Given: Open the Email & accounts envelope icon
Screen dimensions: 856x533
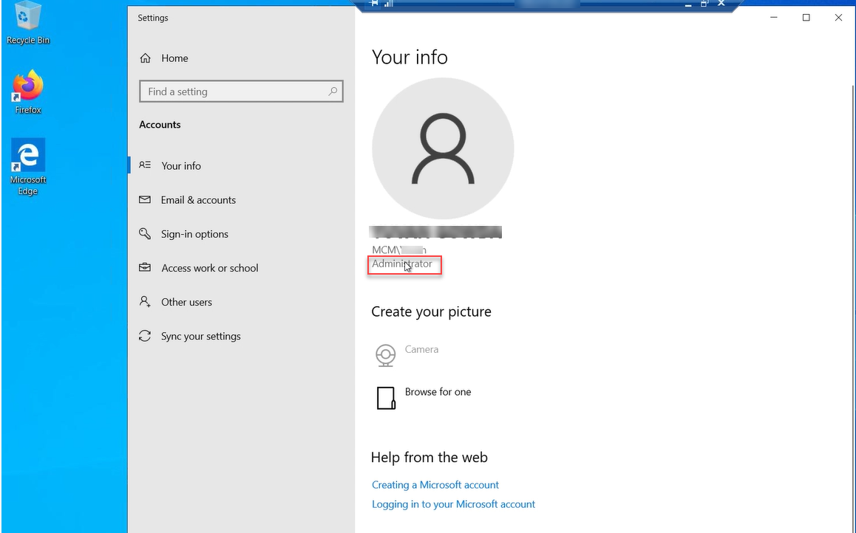Looking at the screenshot, I should pyautogui.click(x=145, y=199).
